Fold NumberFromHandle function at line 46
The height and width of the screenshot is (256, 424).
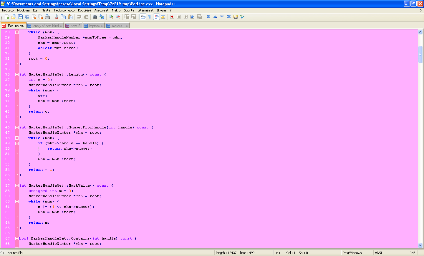tap(17, 127)
